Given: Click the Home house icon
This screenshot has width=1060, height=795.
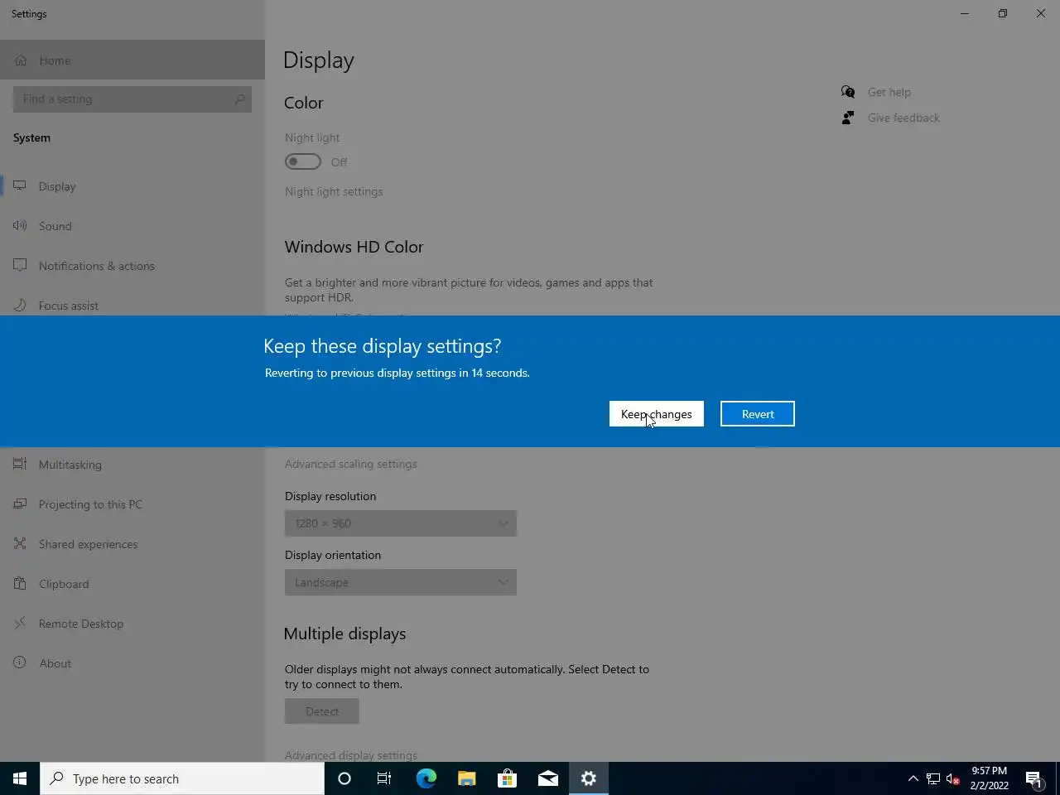Looking at the screenshot, I should click(21, 60).
